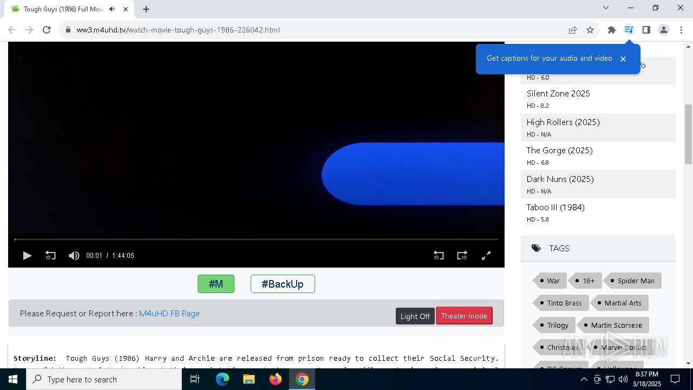Skip forward 10 seconds in video
693x390 pixels.
click(x=462, y=256)
